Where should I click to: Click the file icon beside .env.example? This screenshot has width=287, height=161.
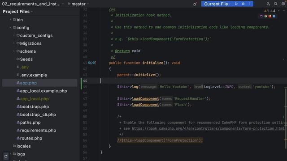(18, 75)
